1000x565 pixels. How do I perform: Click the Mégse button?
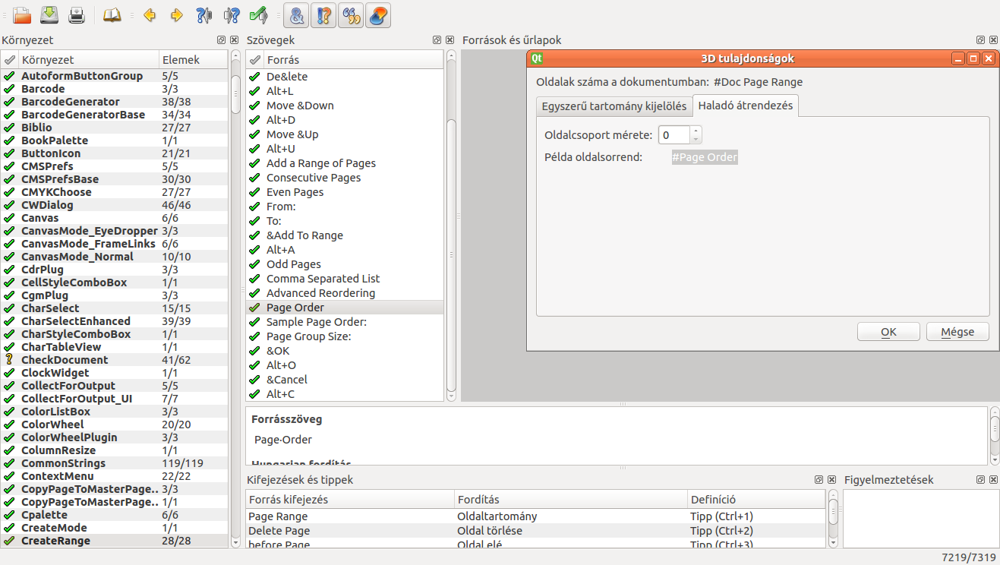point(957,332)
